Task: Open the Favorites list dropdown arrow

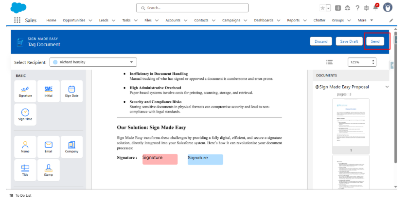Action: click(328, 8)
